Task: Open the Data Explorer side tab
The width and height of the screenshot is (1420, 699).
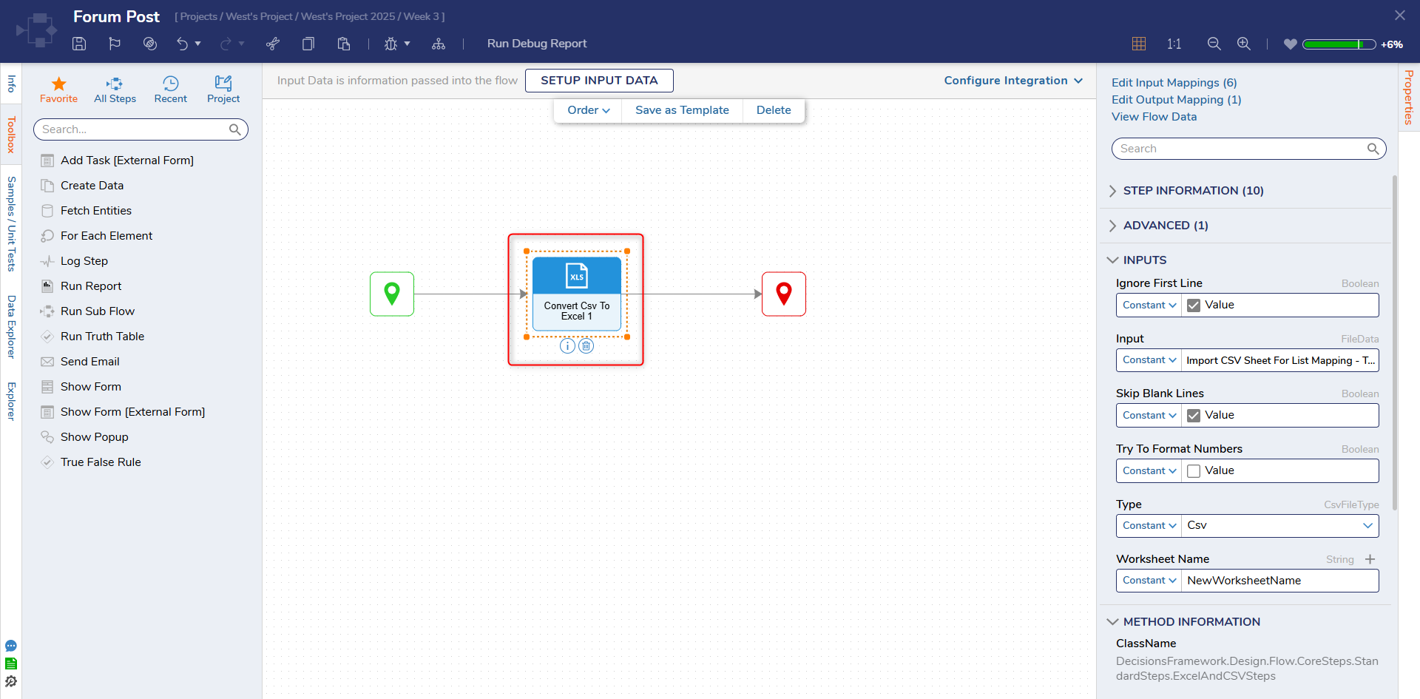Action: pos(11,326)
